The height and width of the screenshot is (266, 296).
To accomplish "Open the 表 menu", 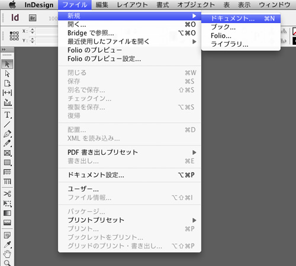I will click(227, 5).
